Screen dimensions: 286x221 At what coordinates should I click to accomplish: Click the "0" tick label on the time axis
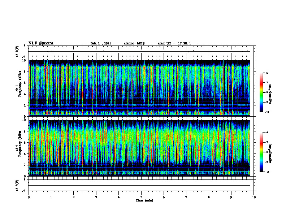[29, 197]
